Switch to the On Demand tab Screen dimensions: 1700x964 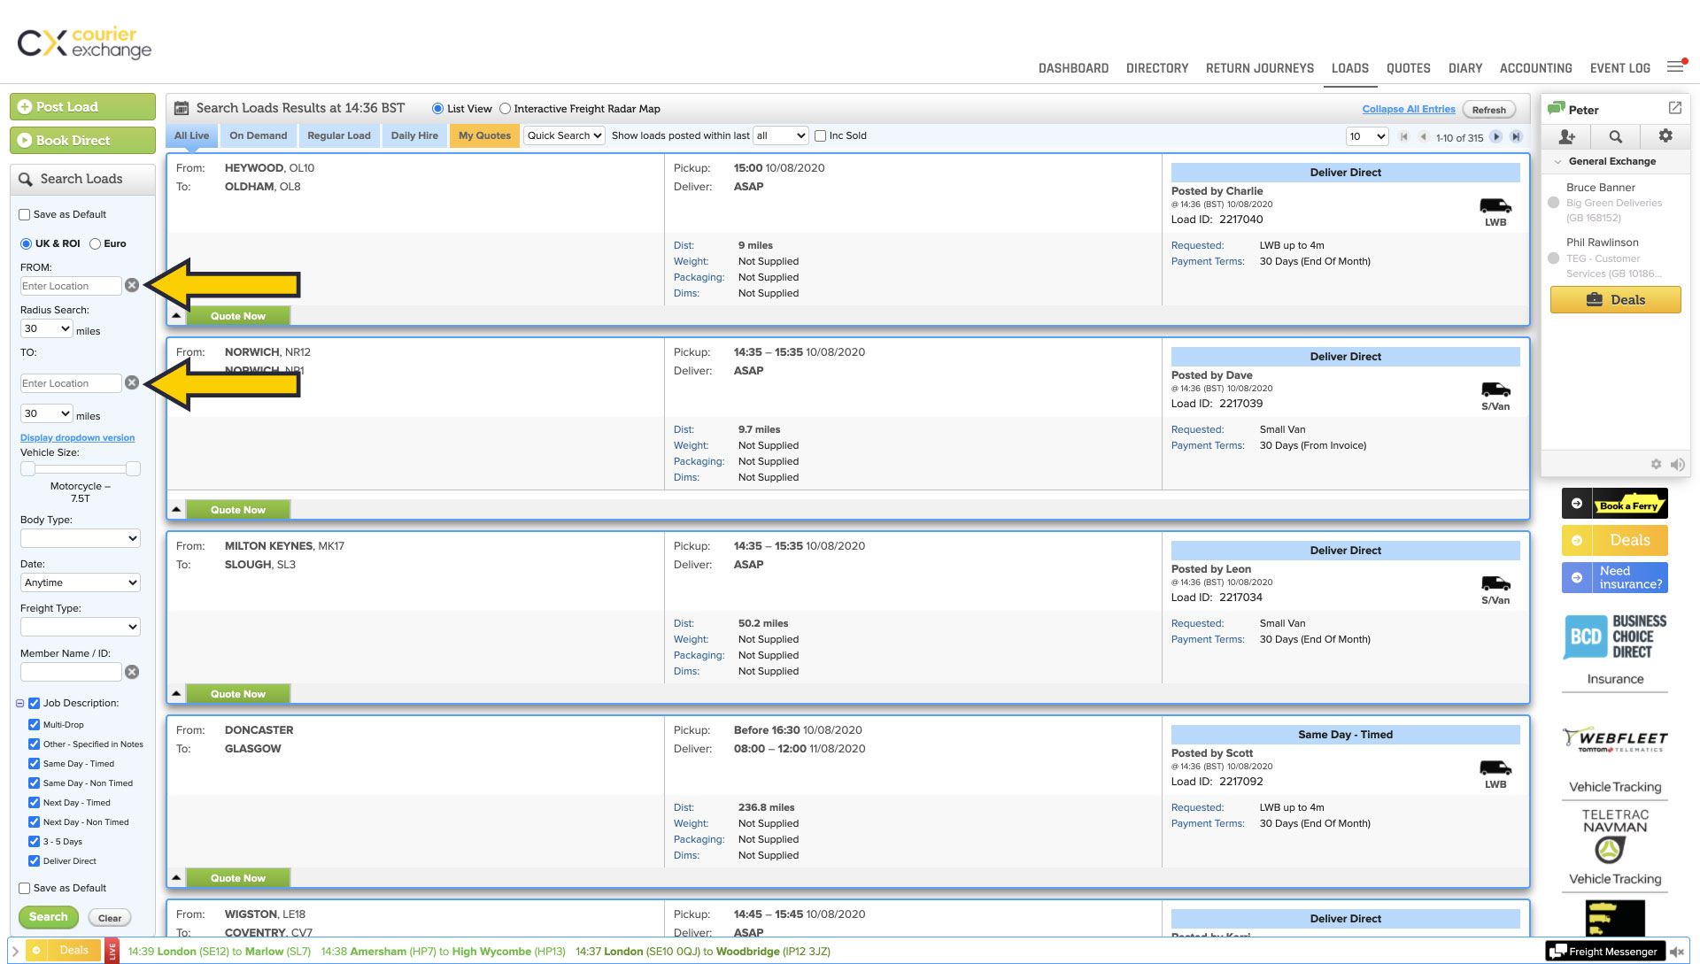point(258,135)
